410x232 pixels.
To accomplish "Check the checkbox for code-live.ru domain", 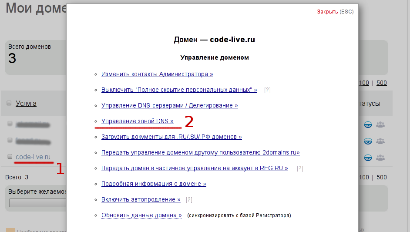I will [x=10, y=157].
